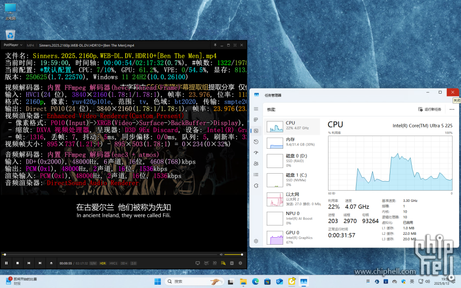Open Outlook from taskbar
Viewport: 461px width, 288px height.
point(279,281)
